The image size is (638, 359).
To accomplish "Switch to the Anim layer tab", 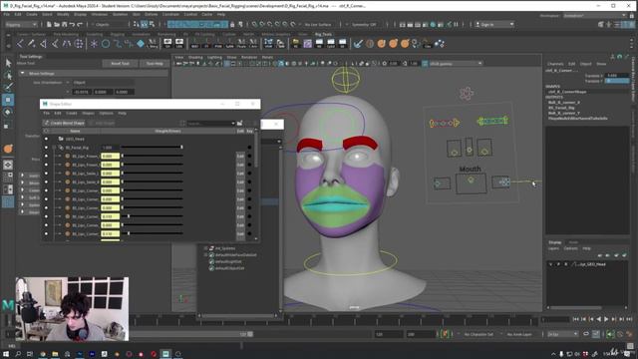I will pyautogui.click(x=573, y=242).
